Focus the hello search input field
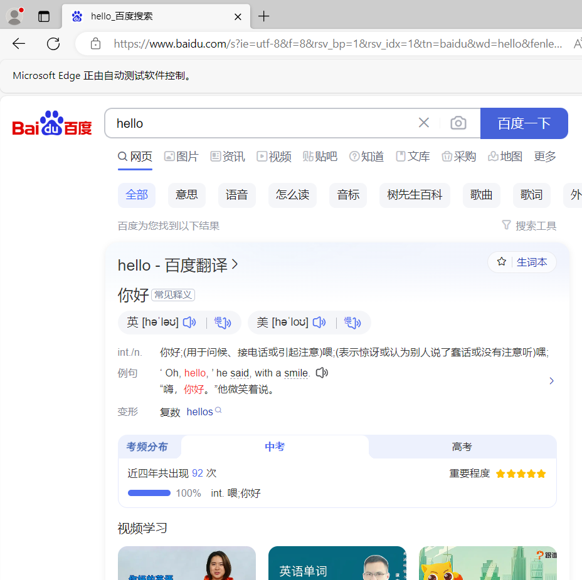Viewport: 582px width, 580px height. (260, 123)
